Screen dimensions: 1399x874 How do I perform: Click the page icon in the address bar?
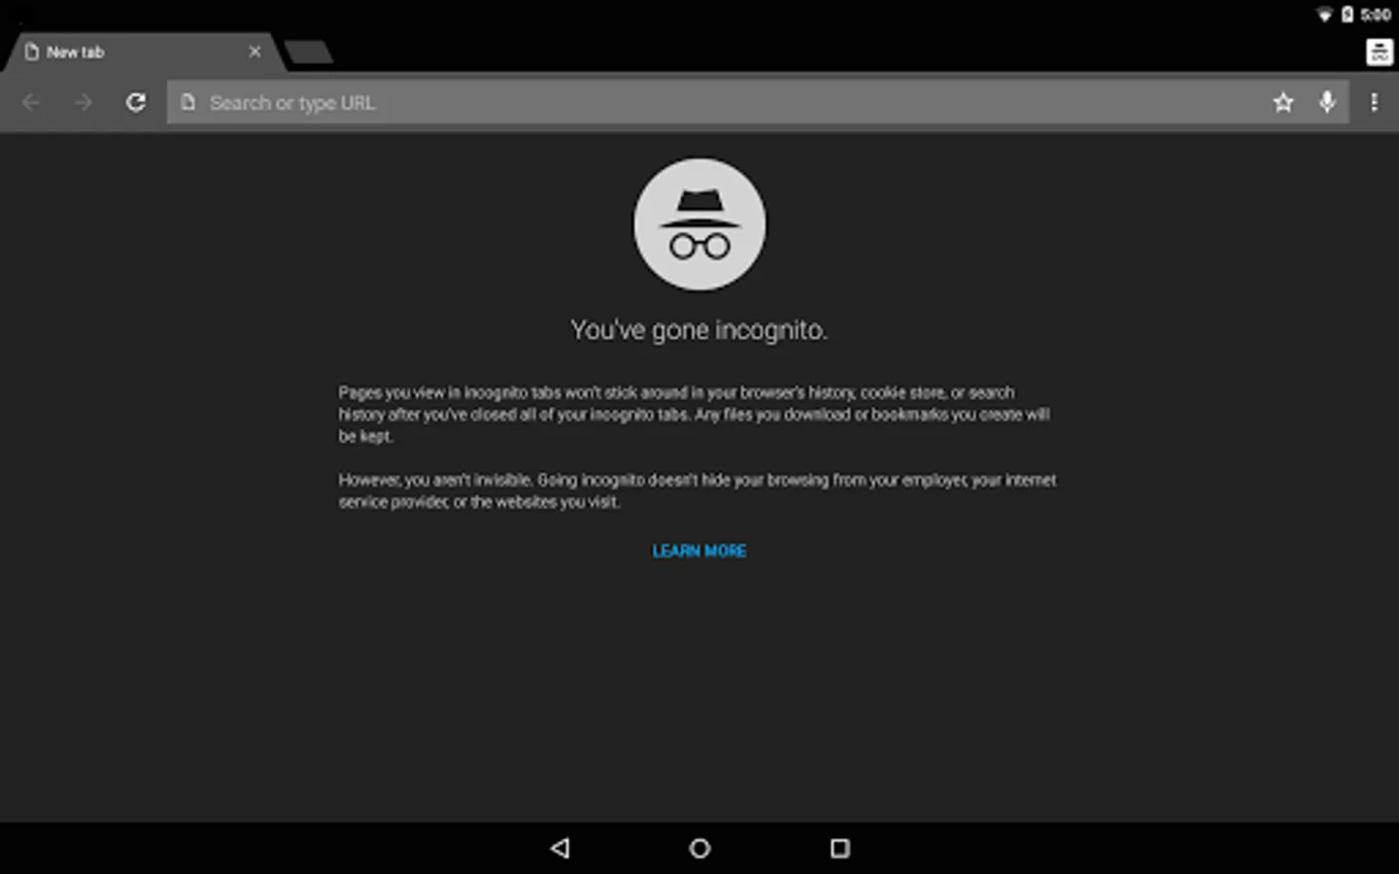click(188, 102)
